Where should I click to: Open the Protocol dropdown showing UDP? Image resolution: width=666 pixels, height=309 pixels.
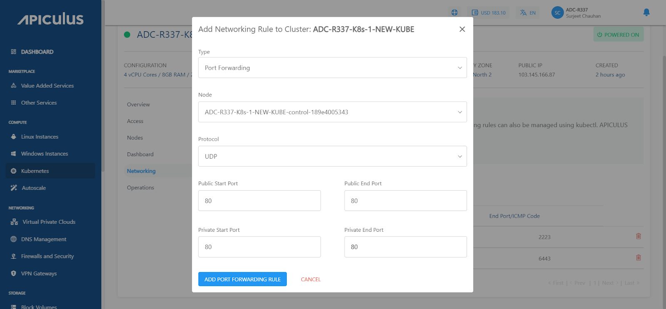[x=333, y=156]
